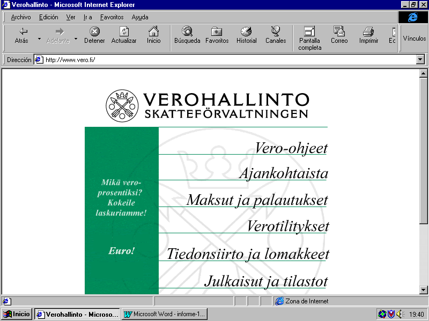The image size is (429, 321).
Task: Show the Historial panel
Action: point(246,36)
